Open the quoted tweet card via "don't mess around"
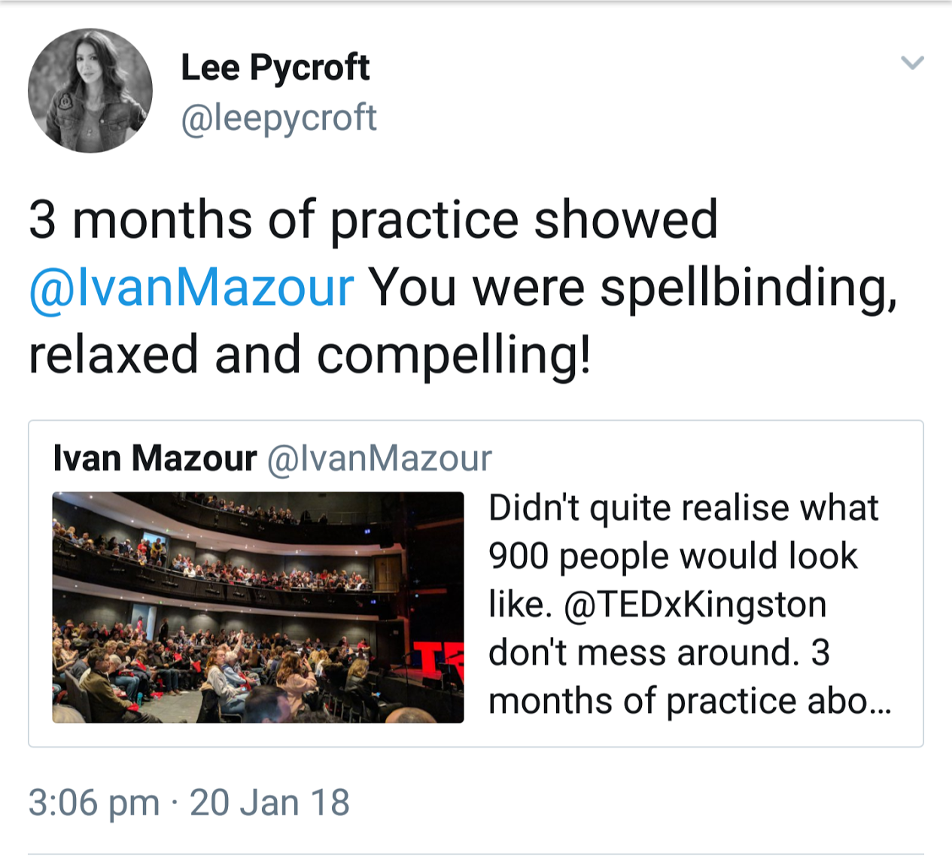The height and width of the screenshot is (865, 952). point(643,653)
